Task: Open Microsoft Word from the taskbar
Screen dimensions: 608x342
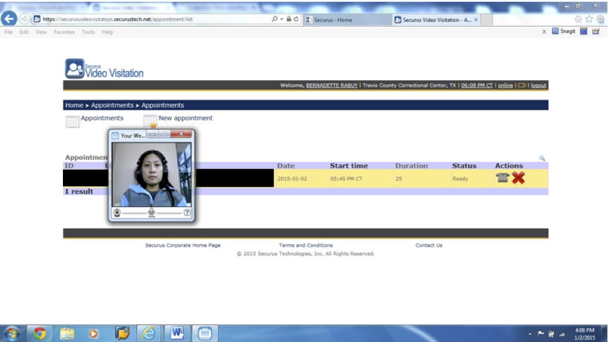Action: 177,333
